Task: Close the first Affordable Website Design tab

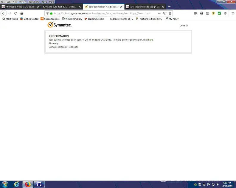Action: pyautogui.click(x=38, y=7)
